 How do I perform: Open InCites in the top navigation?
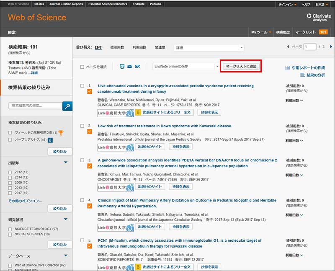tap(39, 4)
